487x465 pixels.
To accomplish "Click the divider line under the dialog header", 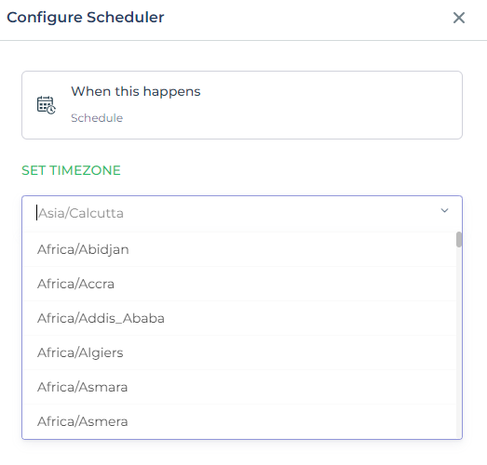I will tap(244, 40).
